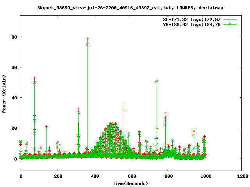This screenshot has height=187, width=250.
Task: Click the y-axis tick label 60
Action: click(14, 67)
